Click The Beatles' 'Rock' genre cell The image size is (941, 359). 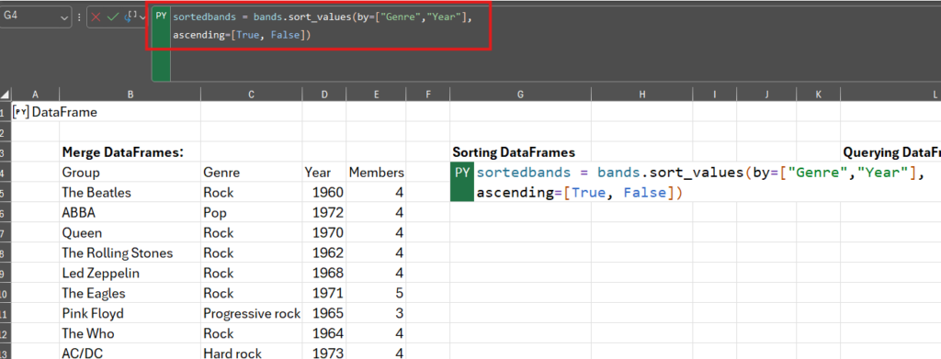tap(252, 193)
